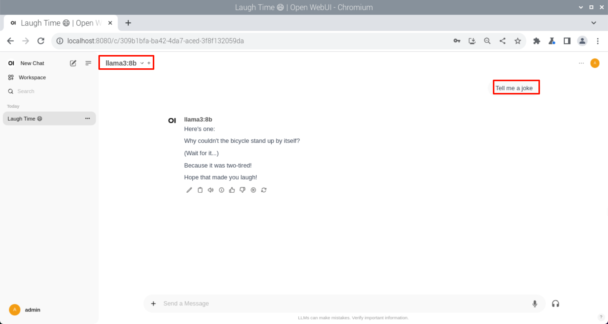Give thumbs down to the response

[x=242, y=190]
